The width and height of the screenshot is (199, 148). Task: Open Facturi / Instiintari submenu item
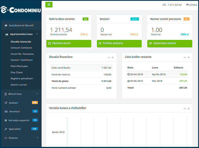pyautogui.click(x=21, y=60)
